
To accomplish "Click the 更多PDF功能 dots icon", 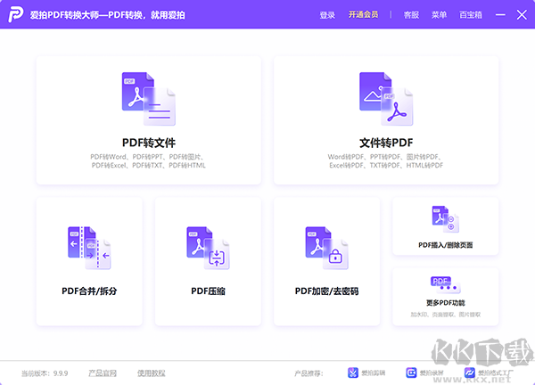I will pos(446,285).
